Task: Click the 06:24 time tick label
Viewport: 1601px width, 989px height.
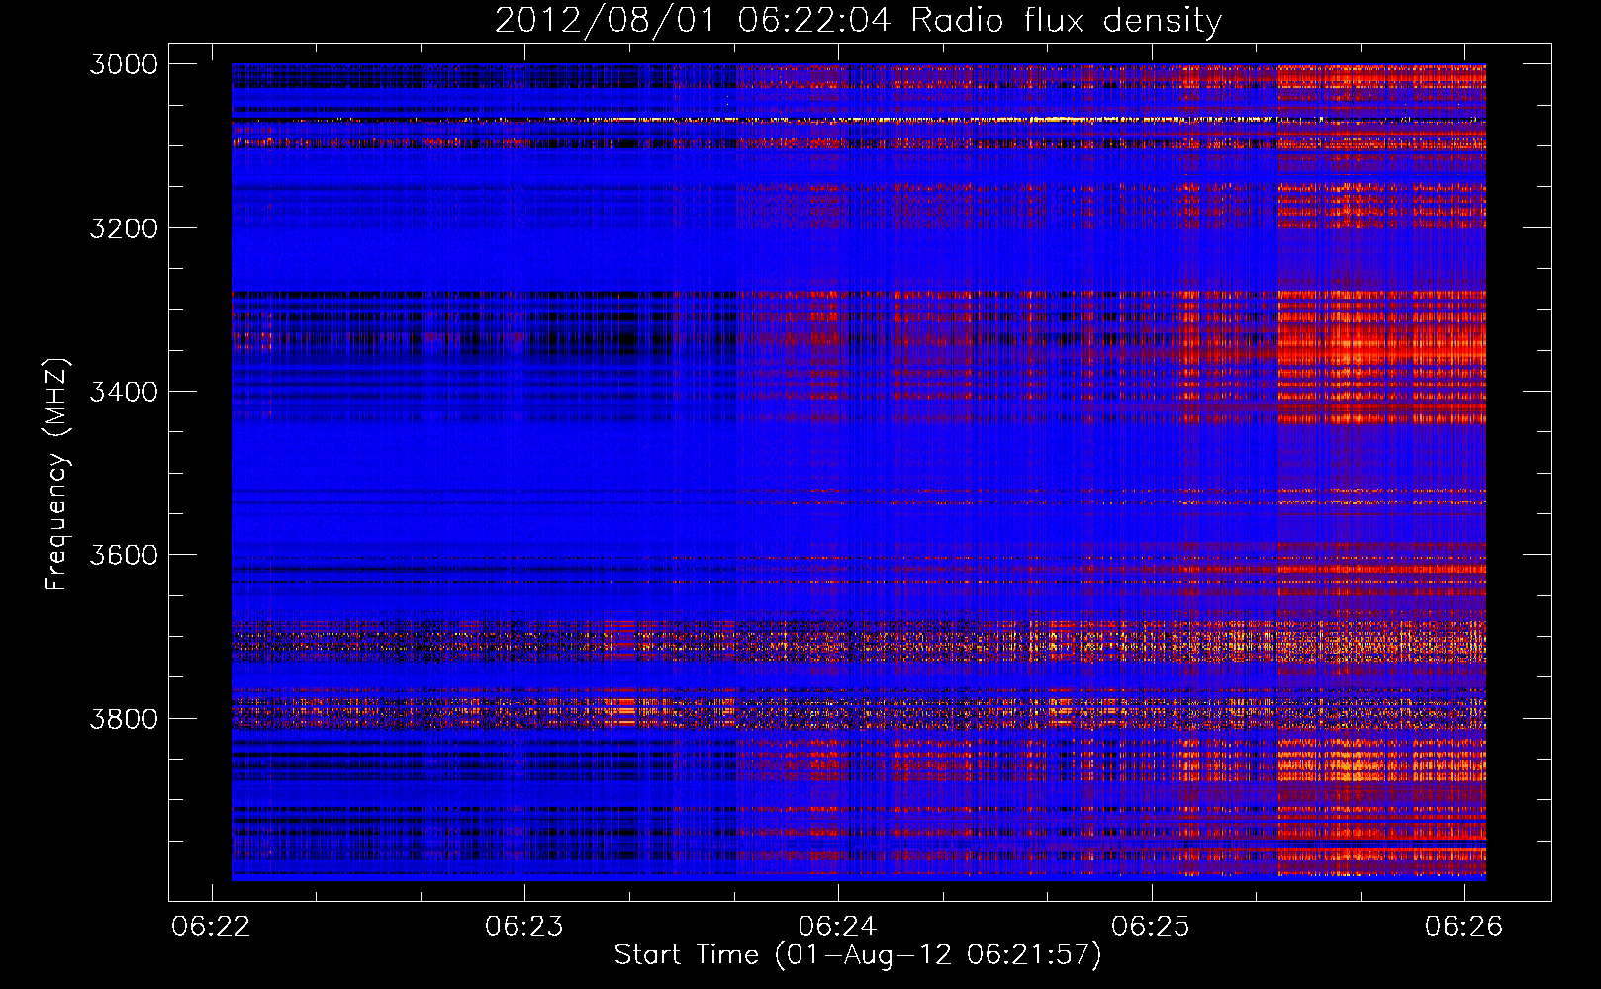Action: coord(838,926)
